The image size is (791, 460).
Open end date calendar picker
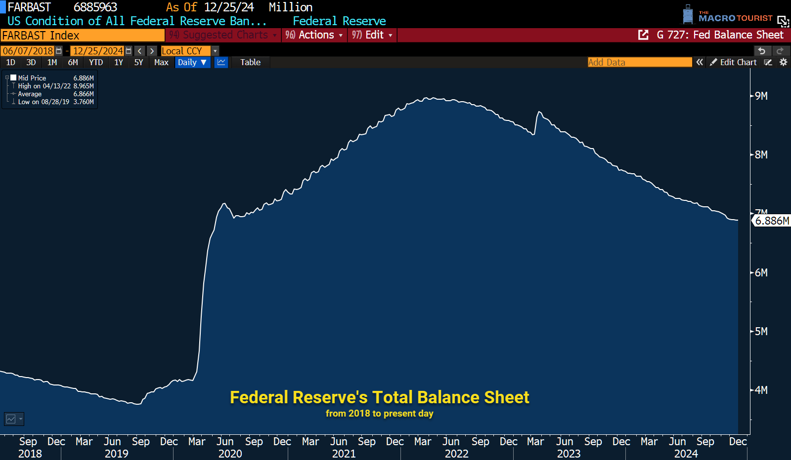pos(129,51)
